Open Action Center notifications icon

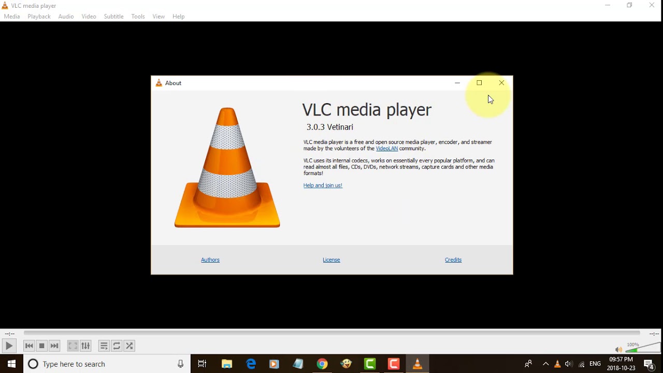[650, 365]
